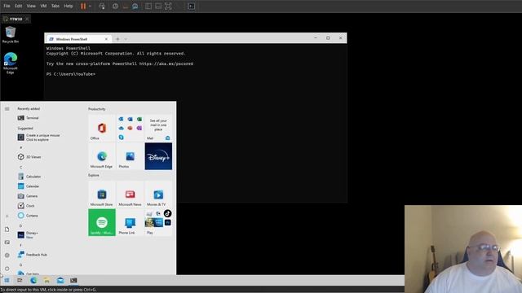Open Task View on the taskbar
The height and width of the screenshot is (293, 522).
(x=20, y=280)
